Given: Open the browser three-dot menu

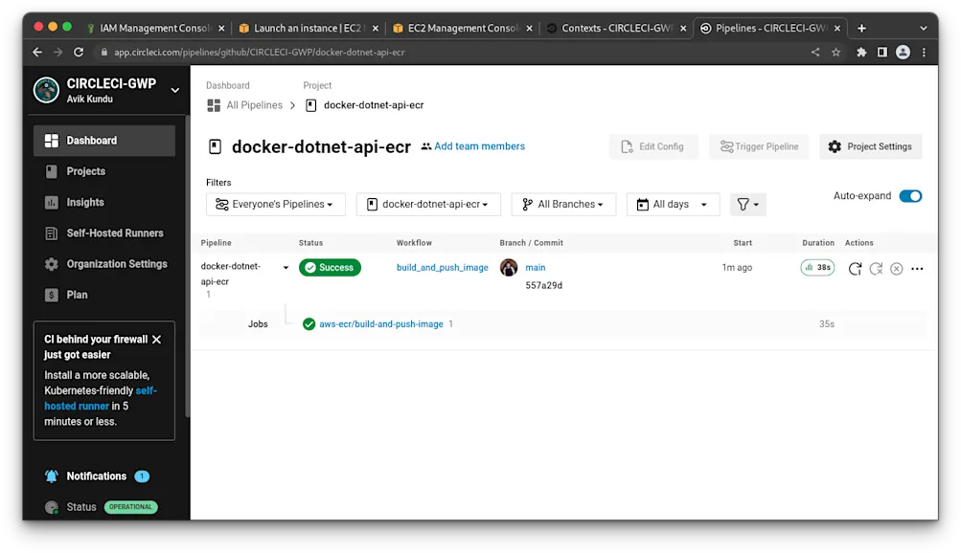Looking at the screenshot, I should coord(924,53).
